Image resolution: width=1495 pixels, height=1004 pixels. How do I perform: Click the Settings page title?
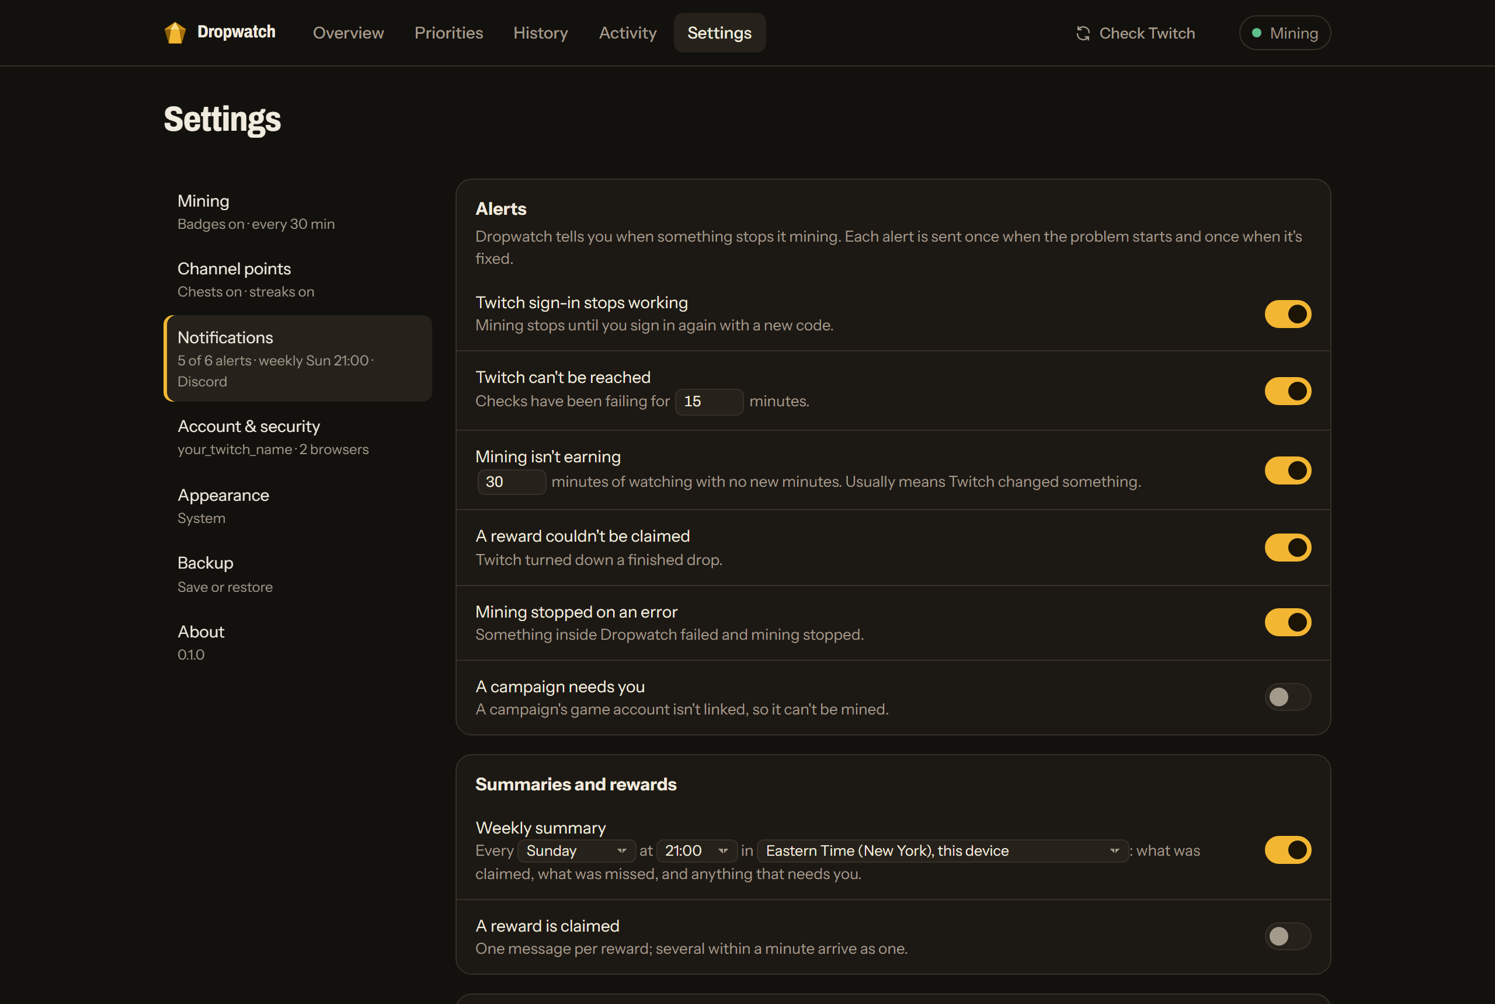pyautogui.click(x=222, y=119)
